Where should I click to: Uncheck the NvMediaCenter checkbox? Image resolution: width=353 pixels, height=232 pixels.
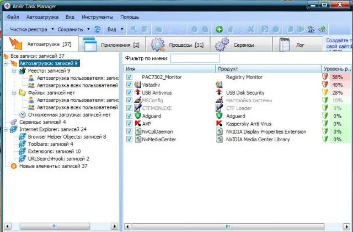point(129,139)
